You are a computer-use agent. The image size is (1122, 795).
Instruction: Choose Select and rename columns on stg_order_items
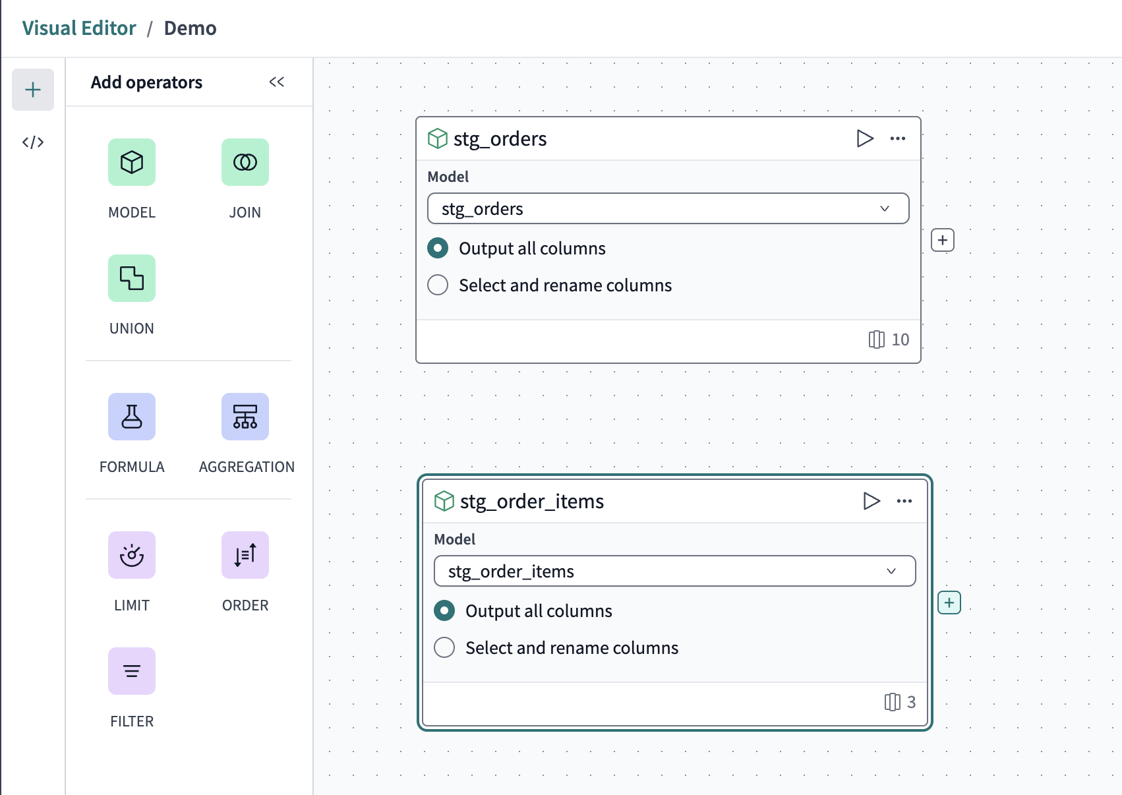(x=444, y=647)
